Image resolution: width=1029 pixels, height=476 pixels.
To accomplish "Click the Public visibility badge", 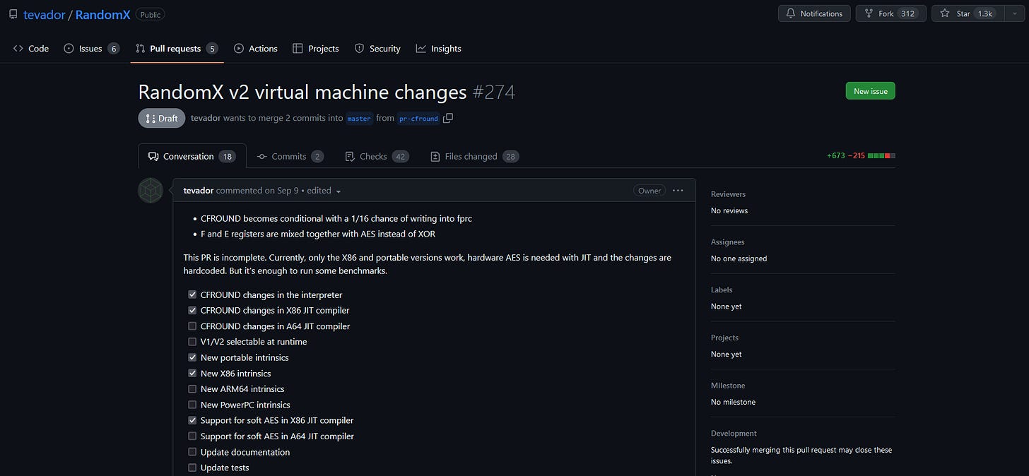I will 150,14.
